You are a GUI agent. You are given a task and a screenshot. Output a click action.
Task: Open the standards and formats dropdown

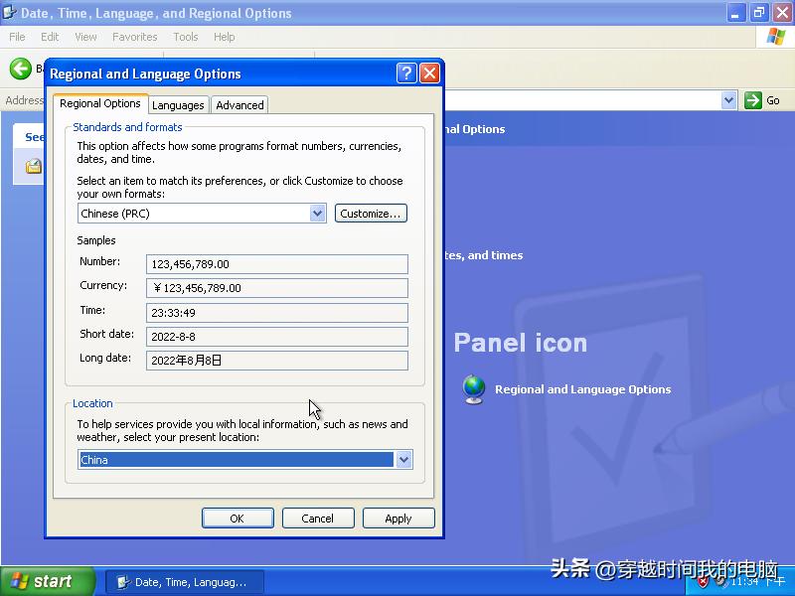317,213
